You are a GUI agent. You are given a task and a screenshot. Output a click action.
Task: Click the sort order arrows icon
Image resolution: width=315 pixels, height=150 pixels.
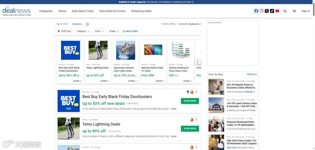[200, 24]
